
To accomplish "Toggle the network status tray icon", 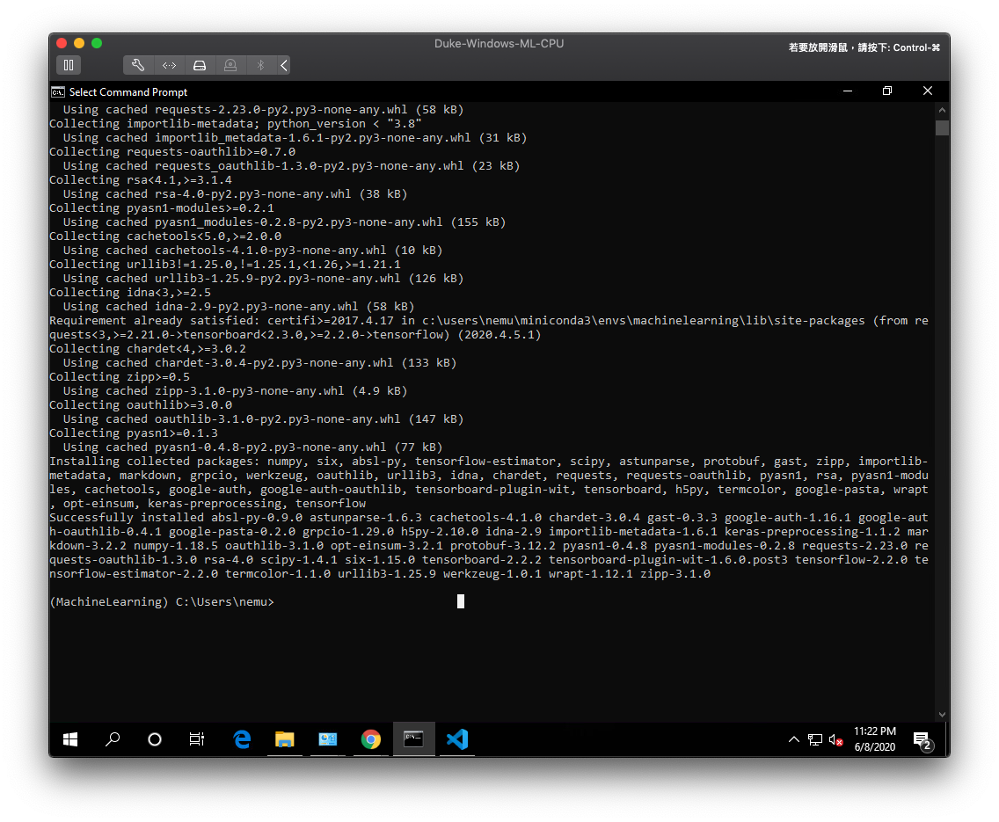I will coord(814,739).
